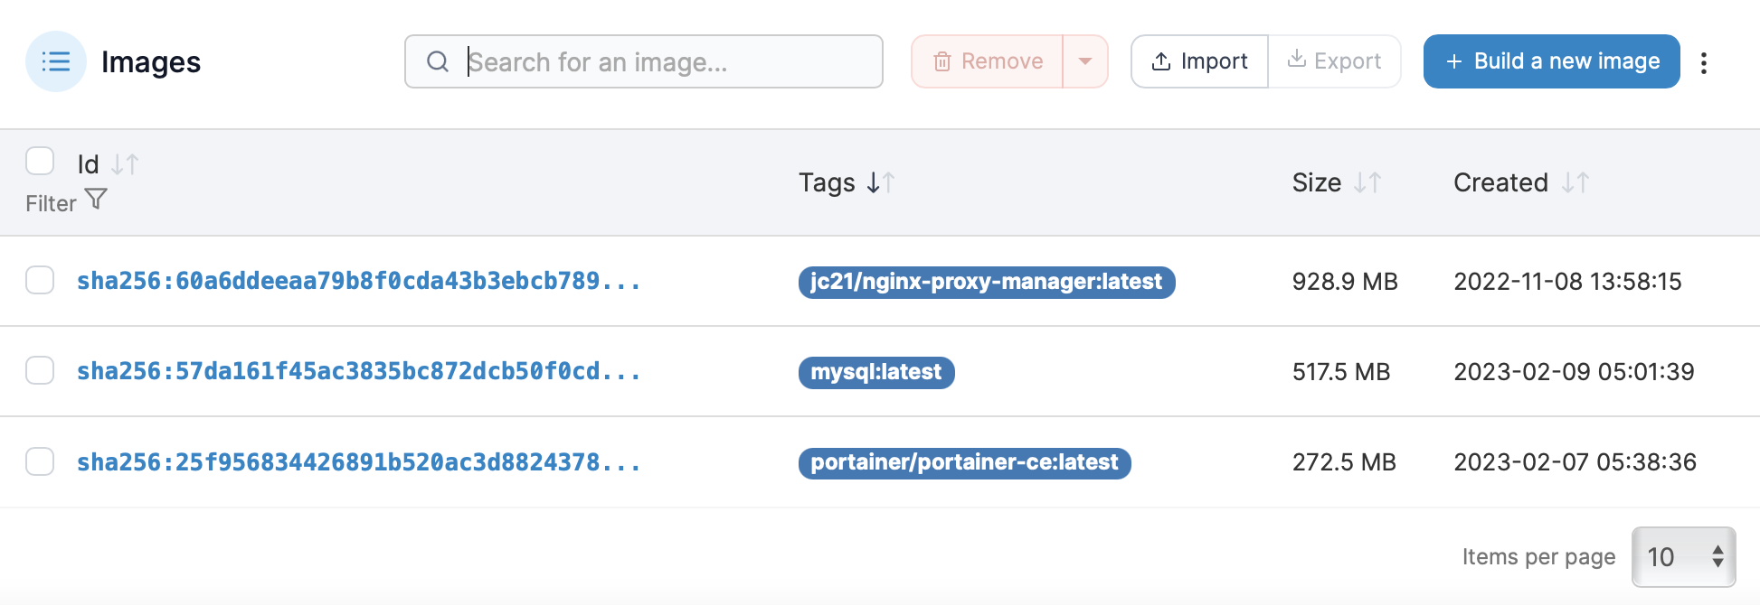Image resolution: width=1760 pixels, height=605 pixels.
Task: Open the Items per page selector
Action: click(1684, 557)
